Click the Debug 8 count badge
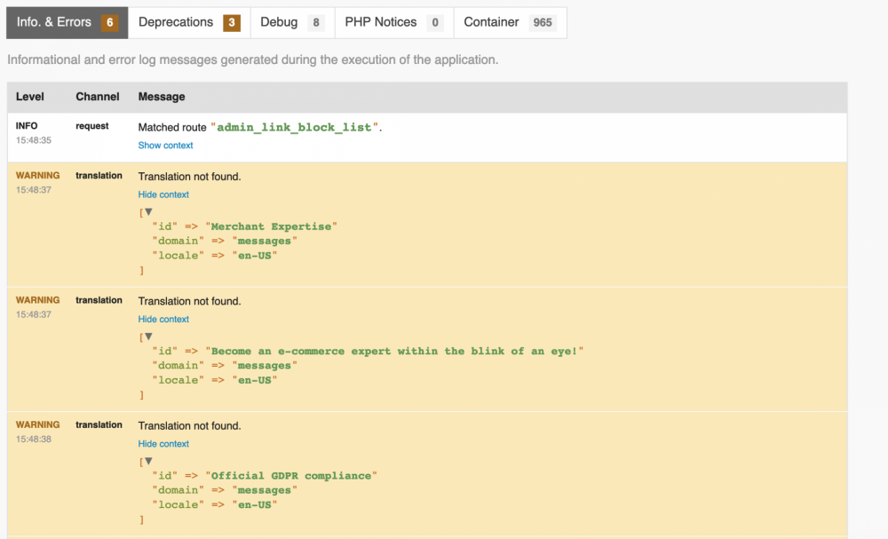The width and height of the screenshot is (888, 539). (316, 23)
